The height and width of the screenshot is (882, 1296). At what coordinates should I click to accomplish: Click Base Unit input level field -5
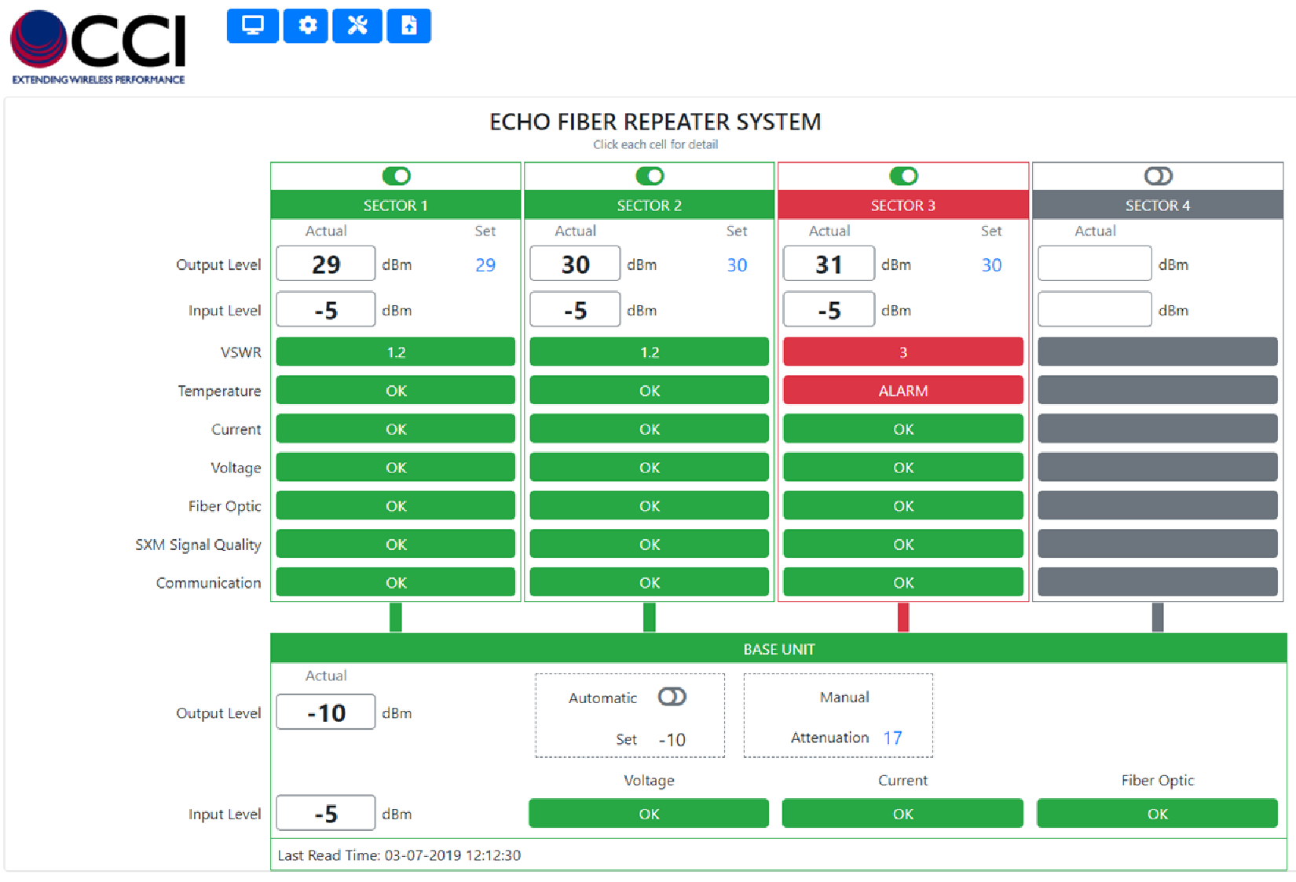(326, 813)
